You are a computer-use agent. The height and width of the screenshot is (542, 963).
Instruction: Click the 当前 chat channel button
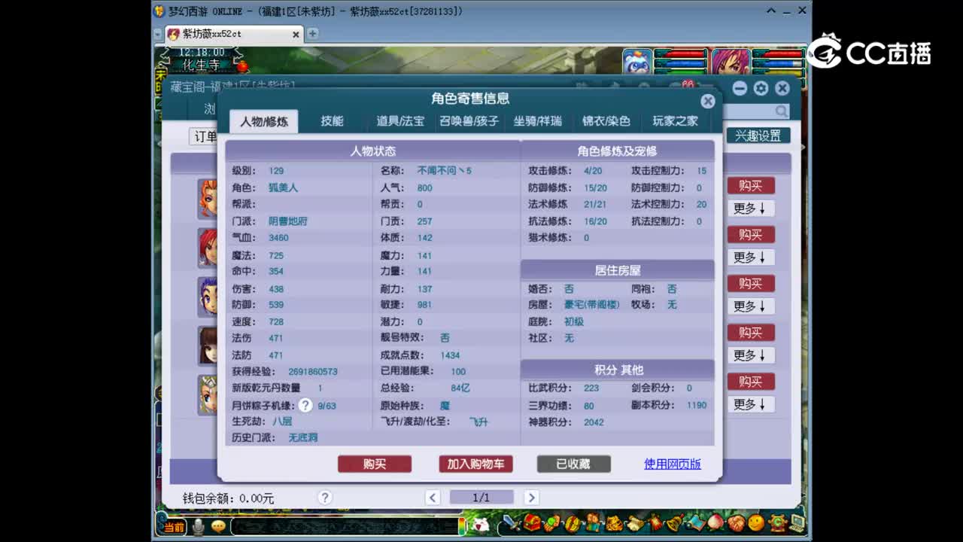174,527
